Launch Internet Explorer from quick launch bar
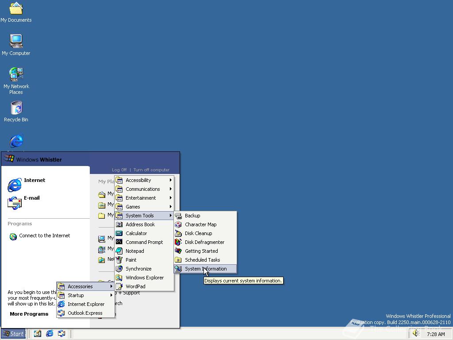453x340 pixels. (50, 334)
